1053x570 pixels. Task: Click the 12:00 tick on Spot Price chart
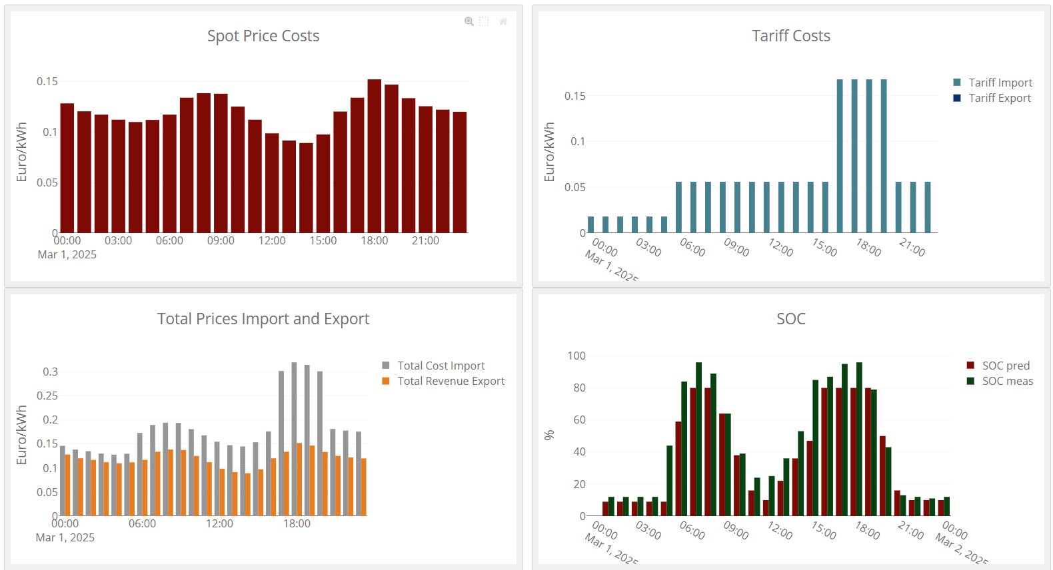[x=272, y=241]
